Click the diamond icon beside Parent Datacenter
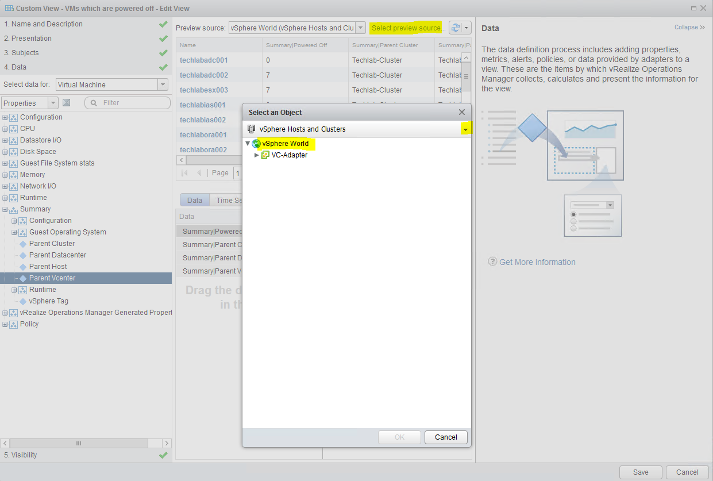Image resolution: width=713 pixels, height=481 pixels. click(x=23, y=255)
